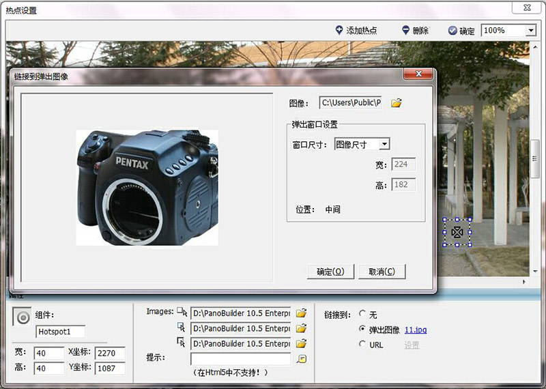This screenshot has width=546, height=389.
Task: Open the 窗口尺寸 dropdown showing 图像尺寸
Action: click(x=384, y=144)
